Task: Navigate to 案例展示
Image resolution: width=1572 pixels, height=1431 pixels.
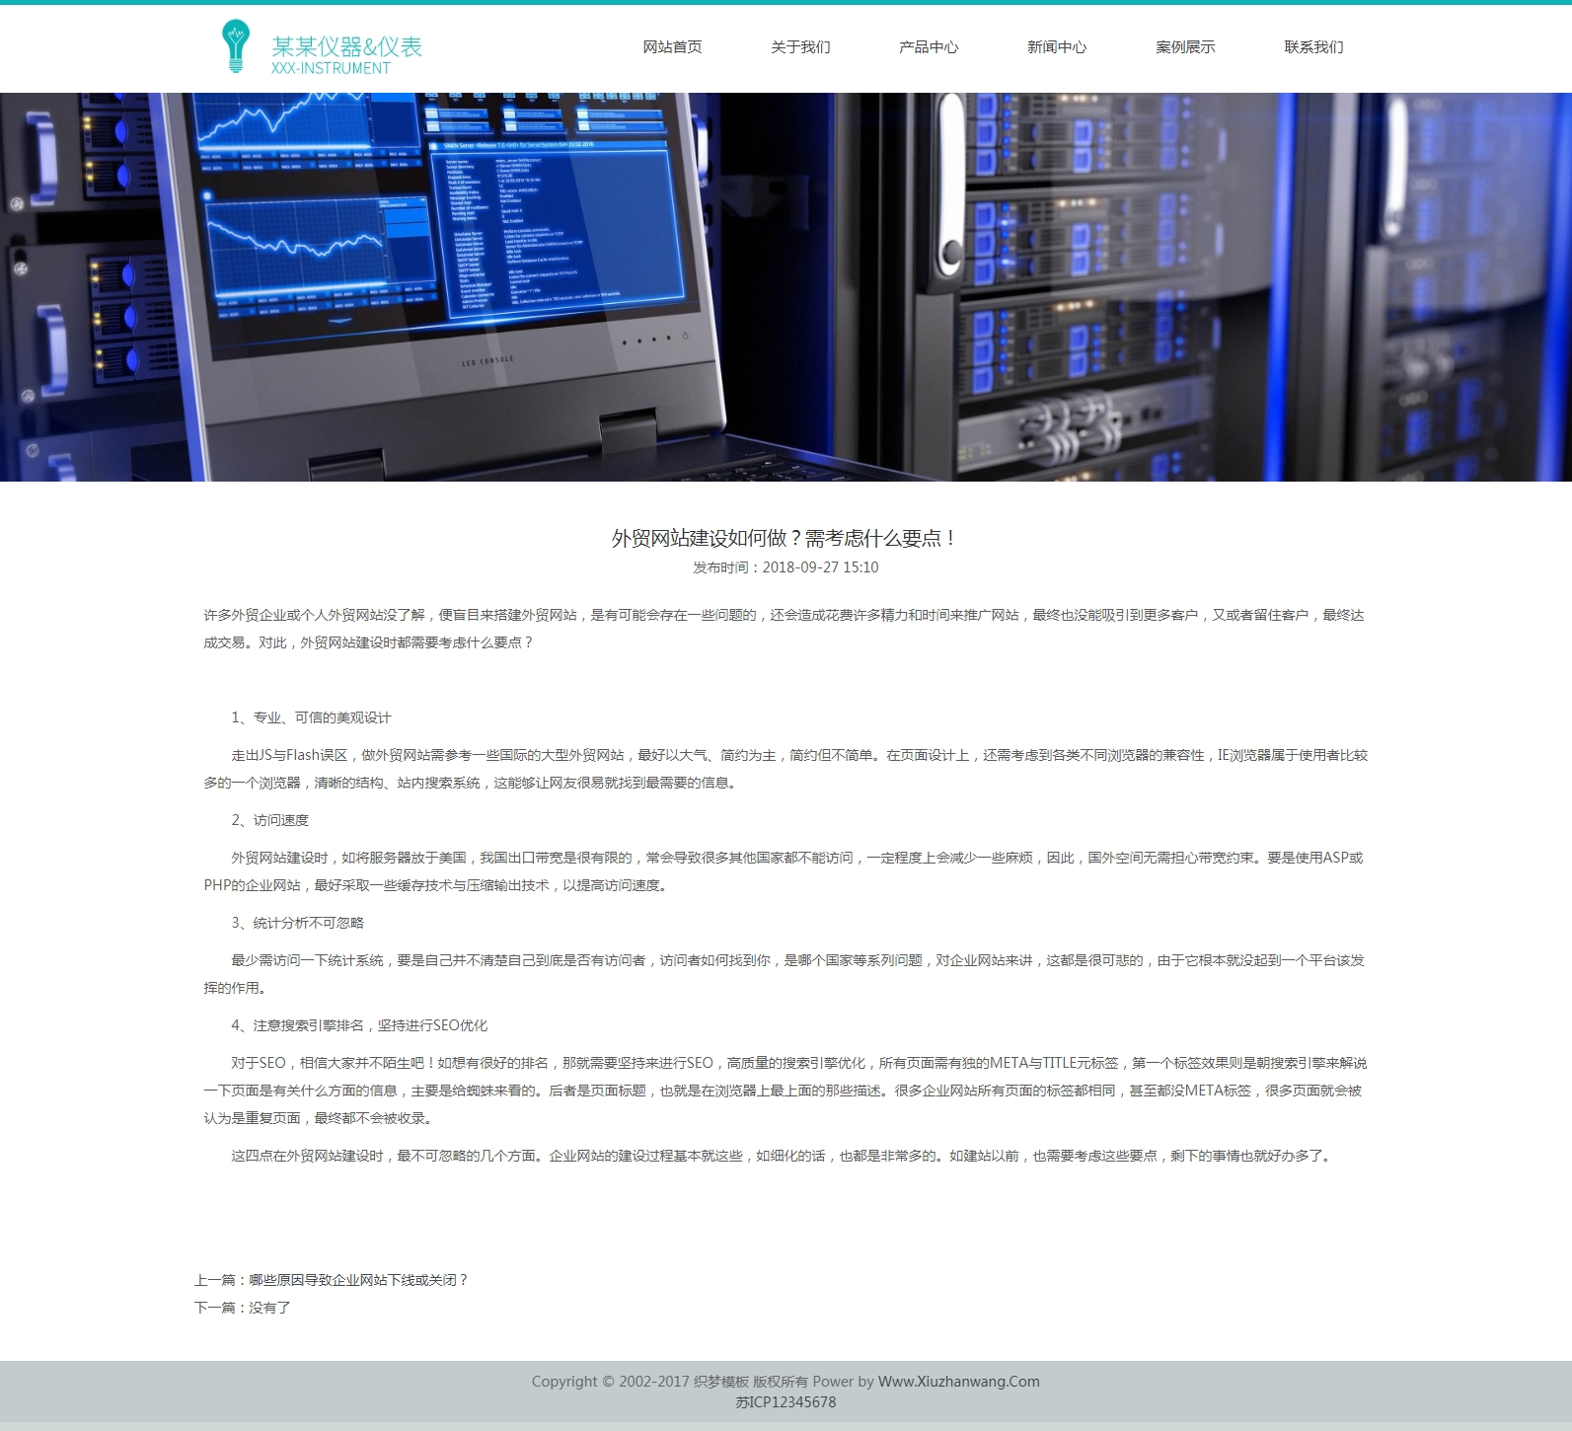Action: click(x=1185, y=47)
